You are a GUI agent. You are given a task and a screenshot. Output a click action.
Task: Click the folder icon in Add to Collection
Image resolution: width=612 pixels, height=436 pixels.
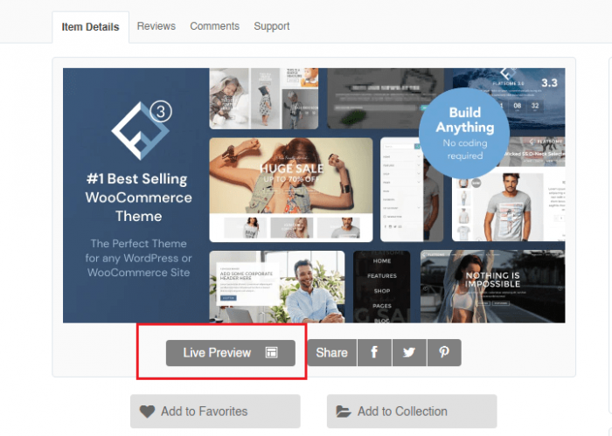[x=344, y=412]
